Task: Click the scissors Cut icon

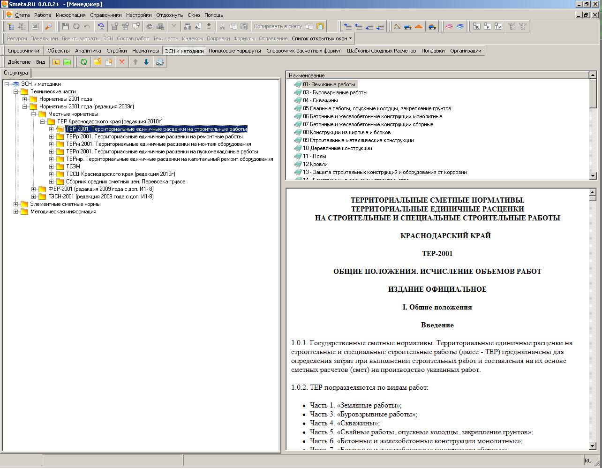Action: click(x=223, y=27)
